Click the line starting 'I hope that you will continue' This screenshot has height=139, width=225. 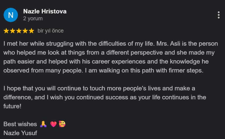click(x=99, y=88)
